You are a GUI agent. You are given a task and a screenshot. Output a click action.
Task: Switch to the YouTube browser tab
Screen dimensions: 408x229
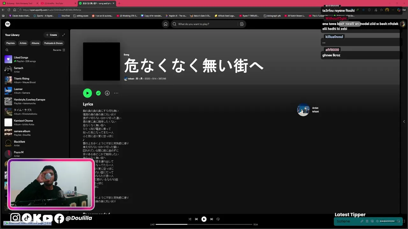[58, 3]
